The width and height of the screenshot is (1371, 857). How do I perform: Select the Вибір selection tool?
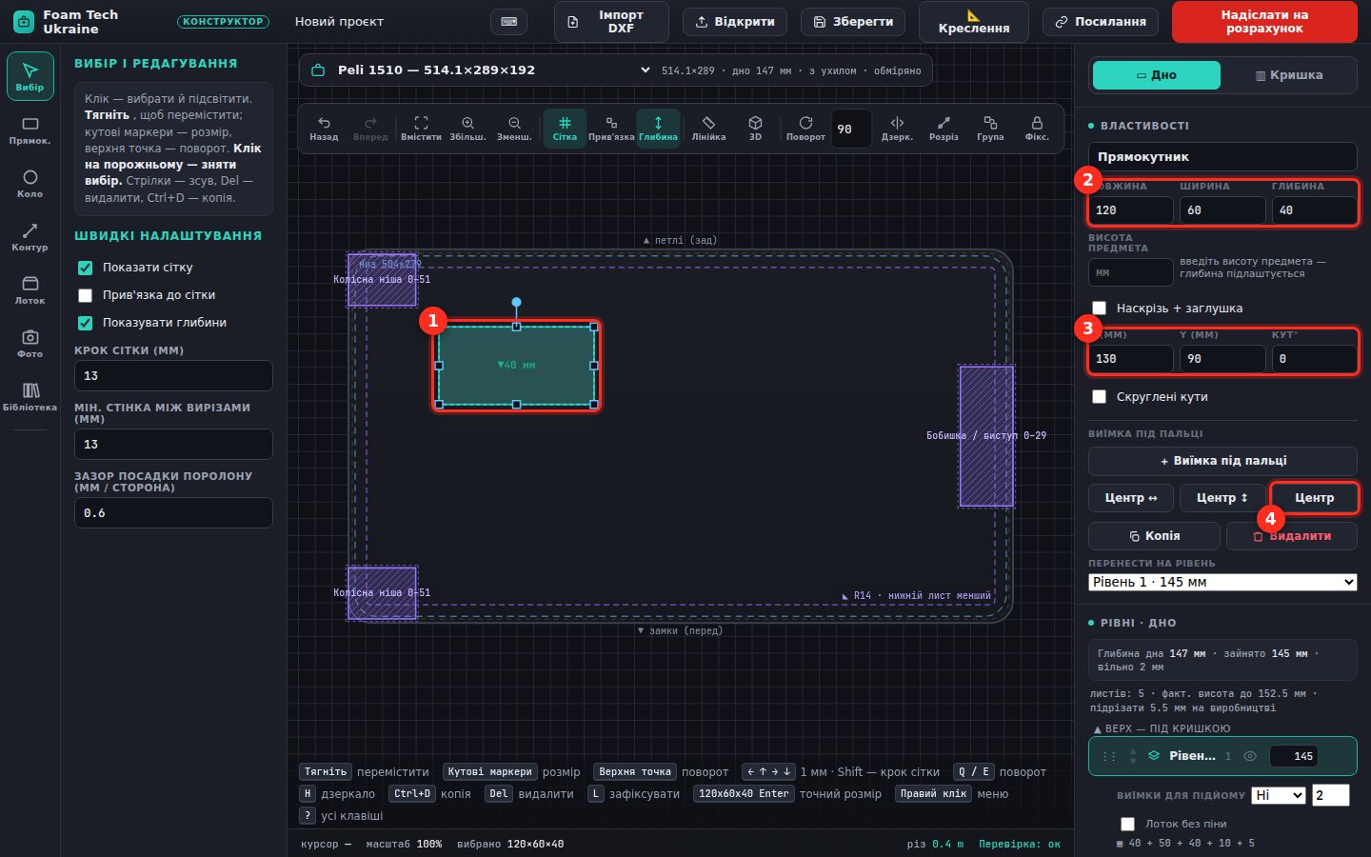[x=30, y=76]
